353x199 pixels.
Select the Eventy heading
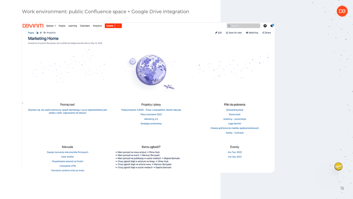pyautogui.click(x=235, y=147)
